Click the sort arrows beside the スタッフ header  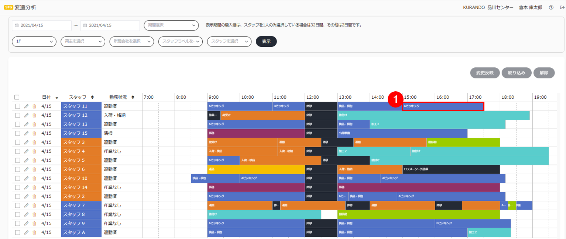point(92,97)
